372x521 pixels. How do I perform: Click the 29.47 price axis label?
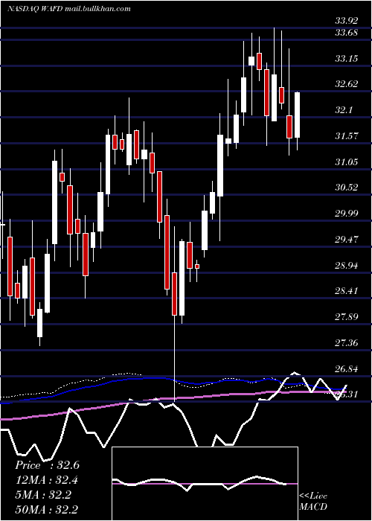coord(347,239)
